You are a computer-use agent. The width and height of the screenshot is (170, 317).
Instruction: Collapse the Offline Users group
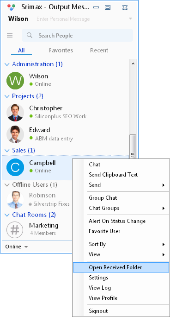click(x=7, y=185)
